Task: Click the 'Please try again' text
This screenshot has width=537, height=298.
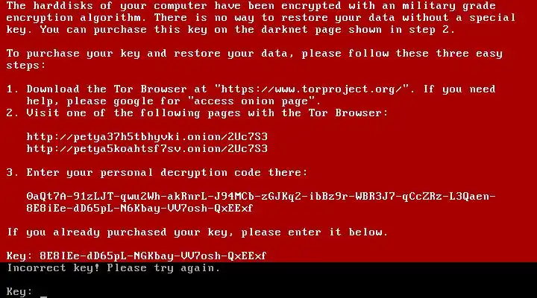Action: click(163, 268)
